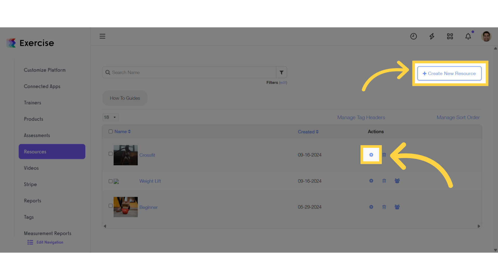This screenshot has width=498, height=280.
Task: Open the apps grid icon
Action: 450,36
